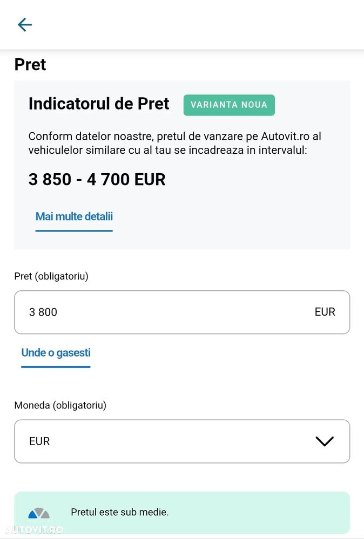Open the Mai multe detalii link
Image resolution: width=364 pixels, height=539 pixels.
pyautogui.click(x=74, y=217)
